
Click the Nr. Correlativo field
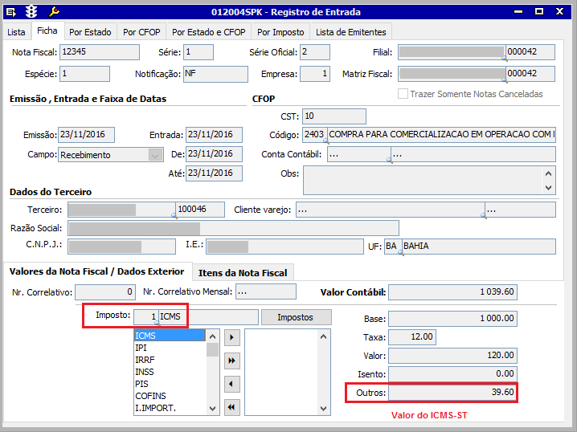[105, 292]
